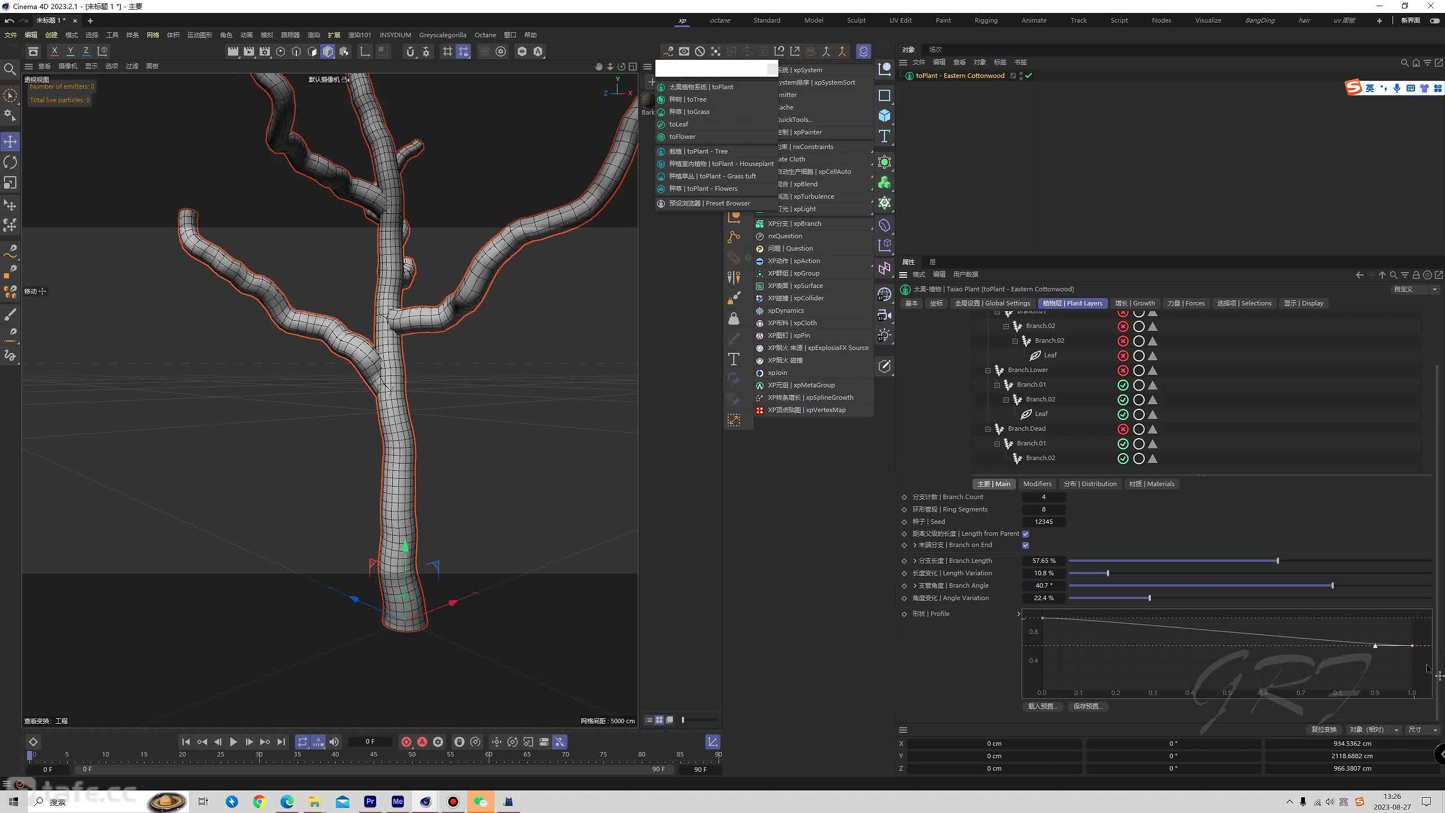Select the xpCollider icon

pos(758,298)
